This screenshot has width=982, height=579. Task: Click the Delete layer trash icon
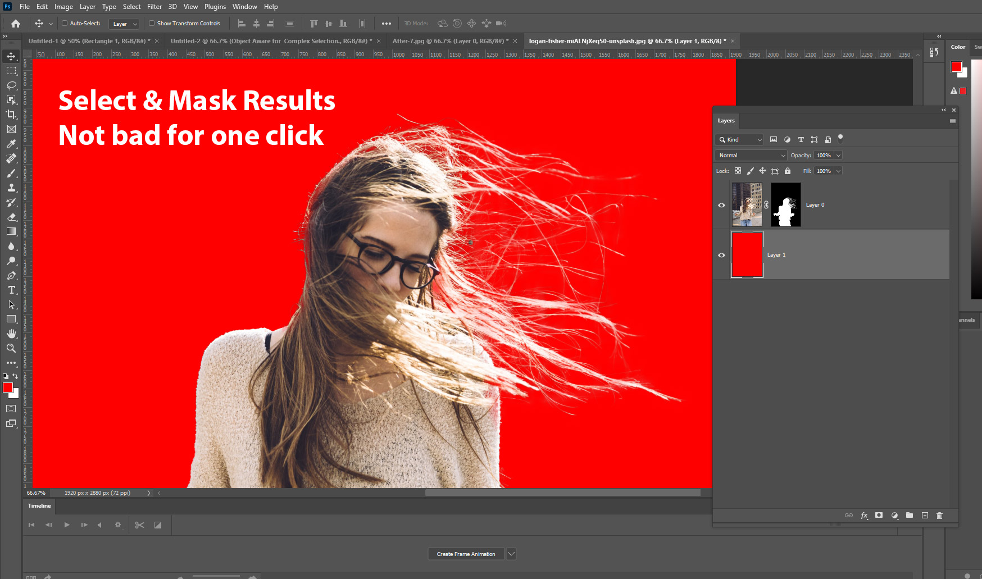coord(939,515)
